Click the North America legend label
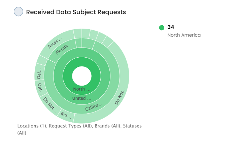 point(184,35)
